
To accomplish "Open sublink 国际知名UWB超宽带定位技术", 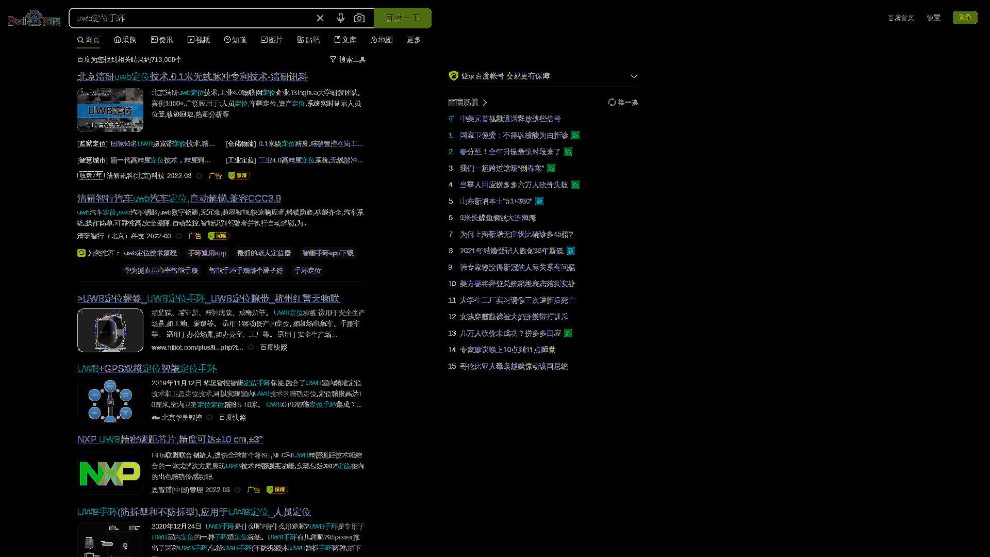I will tap(162, 144).
